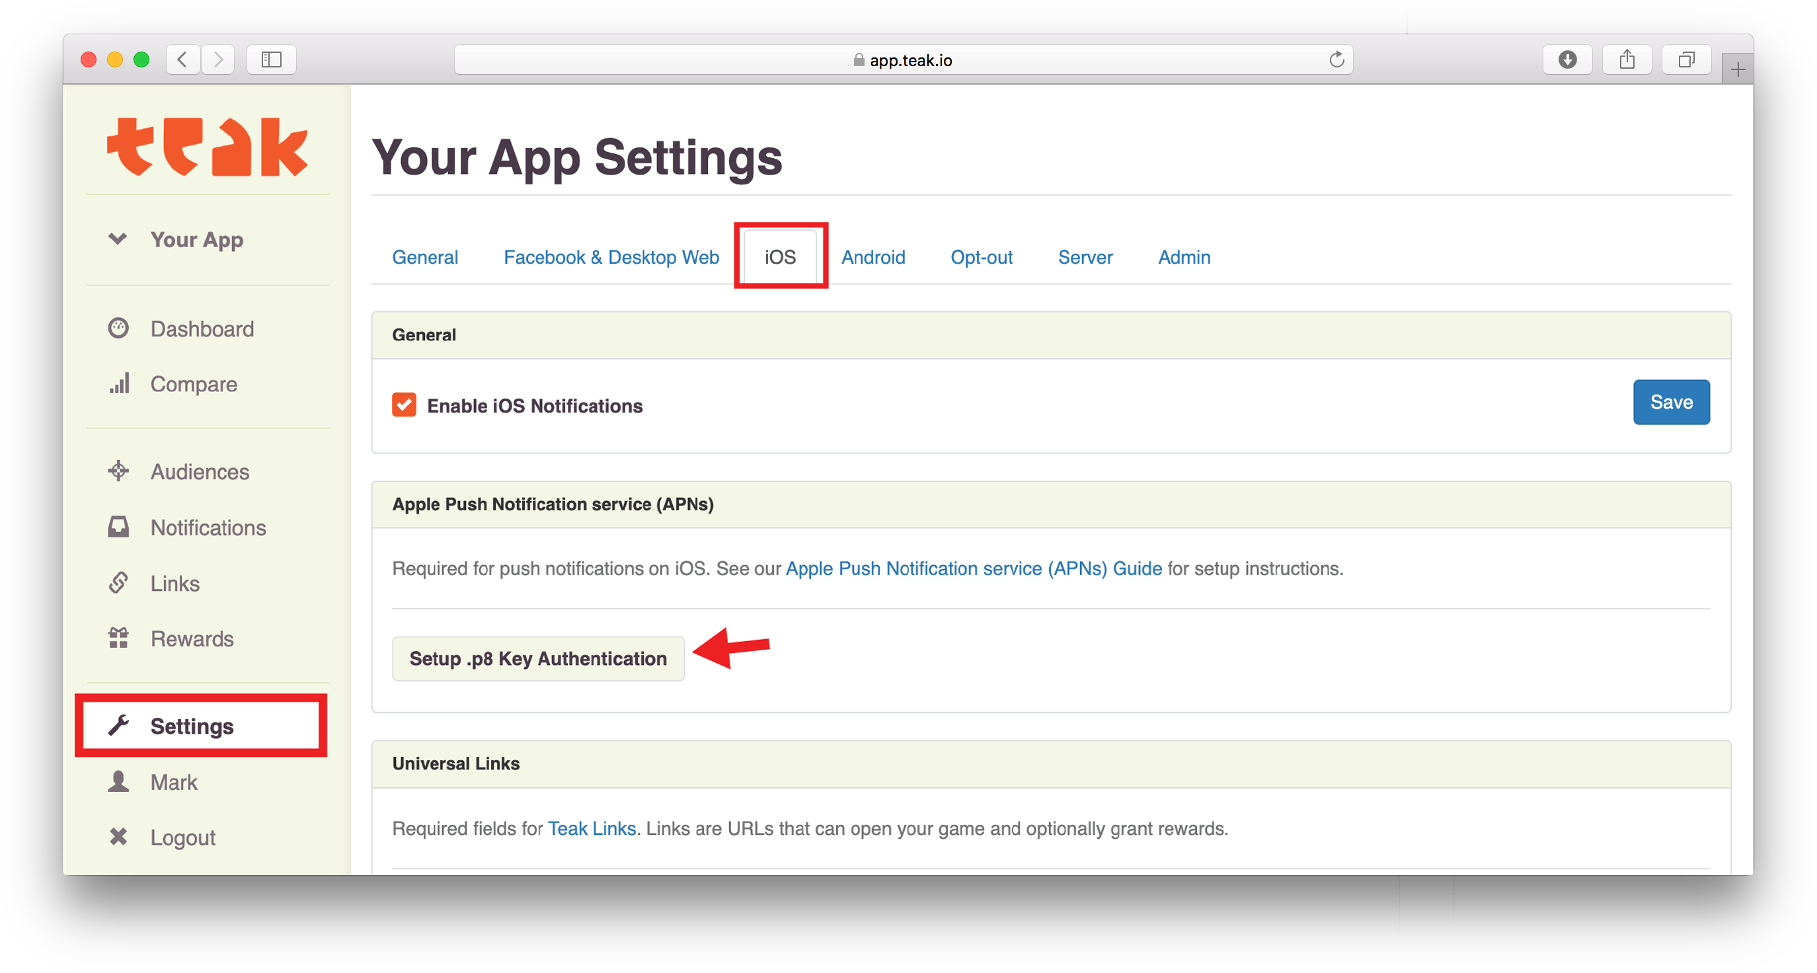The image size is (1817, 973).
Task: Open Dashboard gauge icon in sidebar
Action: point(118,328)
